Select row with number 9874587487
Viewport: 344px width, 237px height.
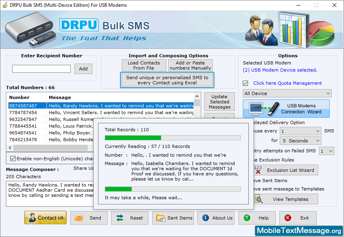tap(101, 106)
